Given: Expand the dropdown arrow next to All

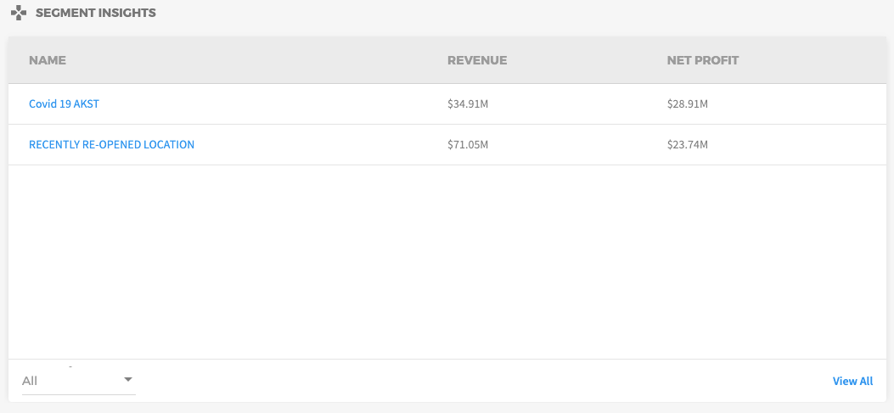Looking at the screenshot, I should [128, 379].
